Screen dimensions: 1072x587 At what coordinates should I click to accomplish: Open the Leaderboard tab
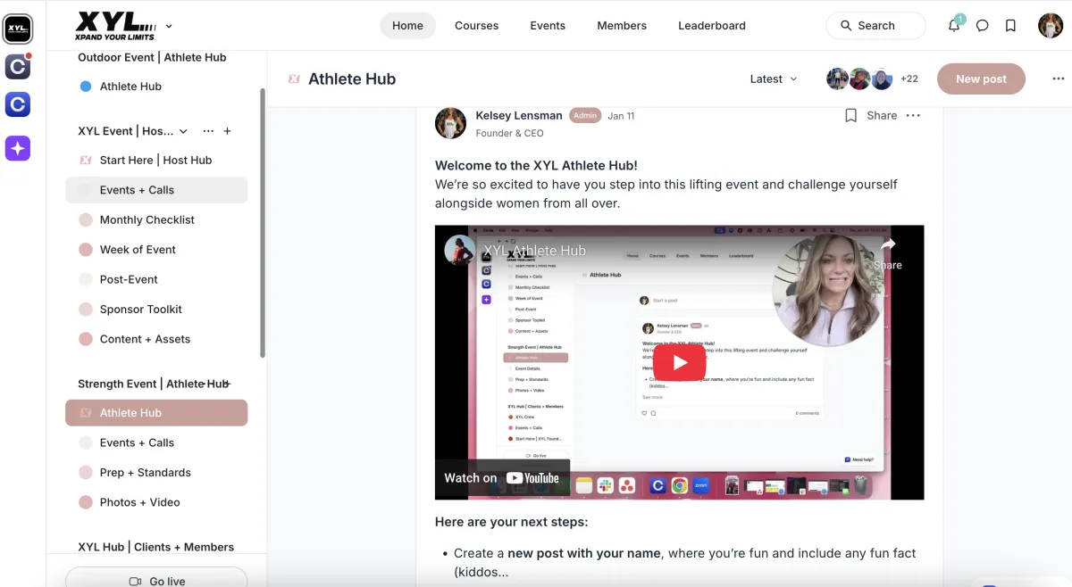(x=712, y=26)
